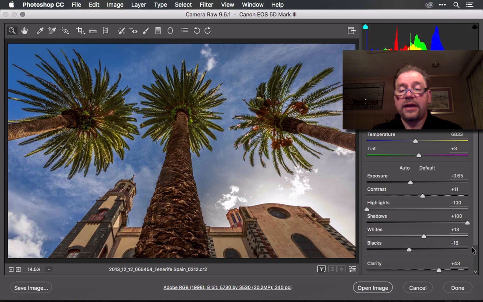Open workflow options link Adobe RGB (1998)
Screen dimensions: 483x302
[x=228, y=288]
